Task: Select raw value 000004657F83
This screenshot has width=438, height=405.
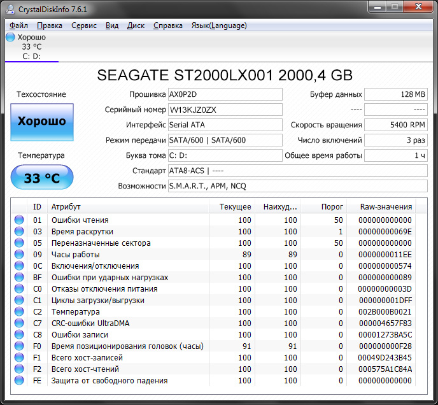Action: [x=385, y=323]
